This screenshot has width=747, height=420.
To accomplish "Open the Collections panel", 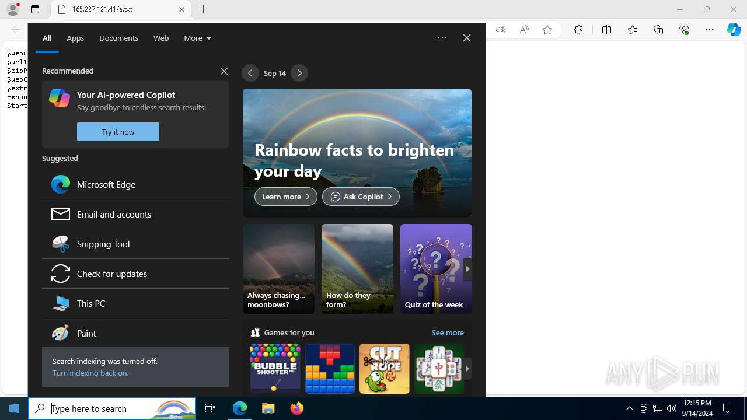I will pyautogui.click(x=658, y=30).
